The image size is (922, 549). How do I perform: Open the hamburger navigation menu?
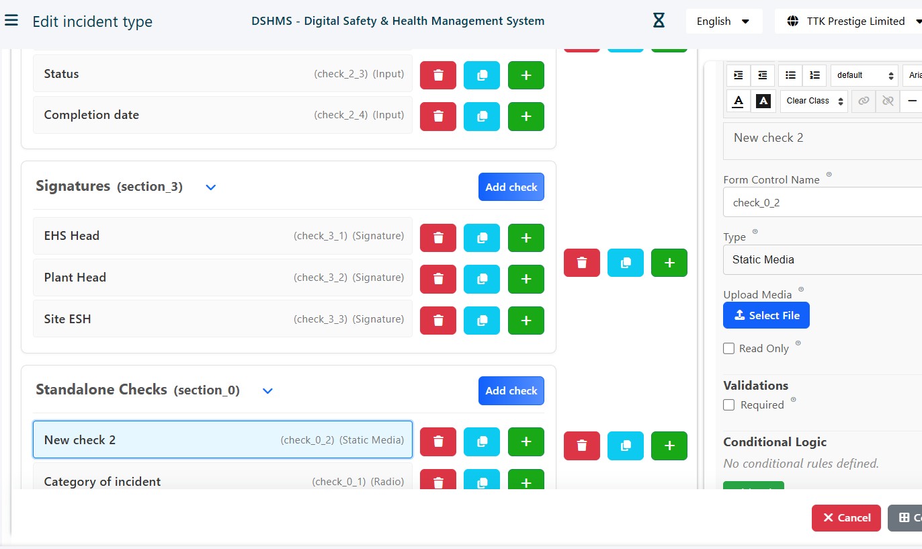click(x=11, y=20)
